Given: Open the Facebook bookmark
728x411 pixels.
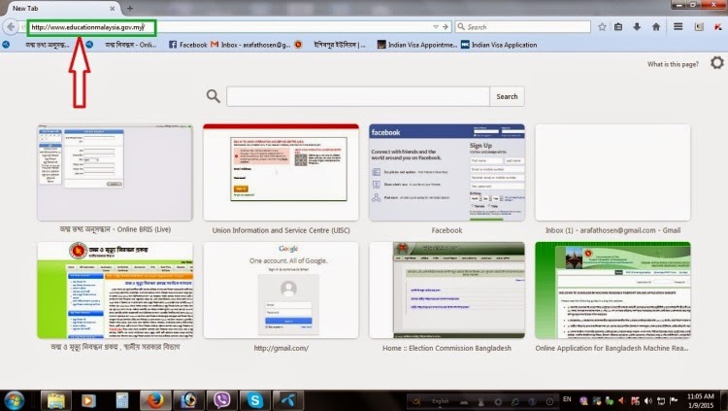Looking at the screenshot, I should click(x=187, y=45).
